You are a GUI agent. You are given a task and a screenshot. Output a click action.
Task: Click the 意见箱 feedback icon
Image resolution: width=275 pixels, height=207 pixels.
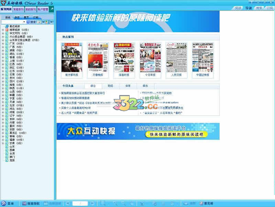tap(201, 203)
